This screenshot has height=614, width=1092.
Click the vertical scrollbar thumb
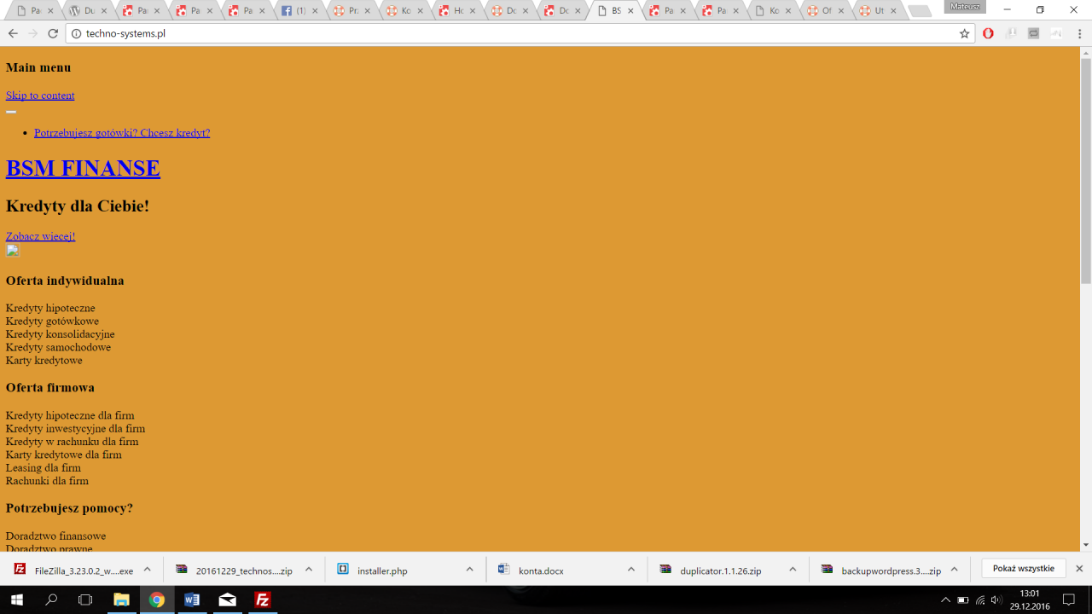click(x=1086, y=171)
